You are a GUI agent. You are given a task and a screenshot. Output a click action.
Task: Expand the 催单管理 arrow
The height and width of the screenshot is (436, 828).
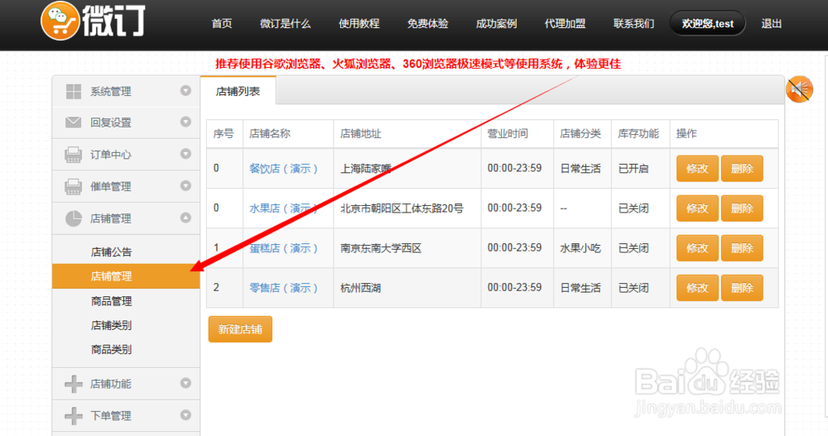click(x=185, y=185)
